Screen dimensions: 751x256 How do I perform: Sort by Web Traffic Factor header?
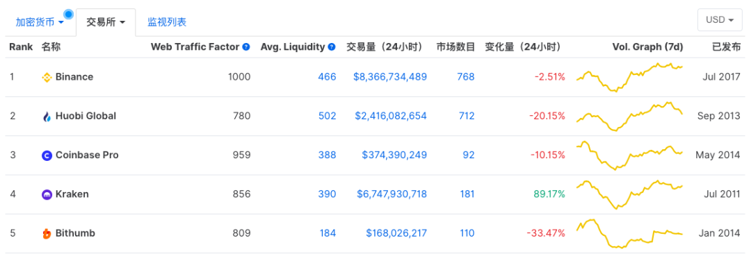pos(195,46)
